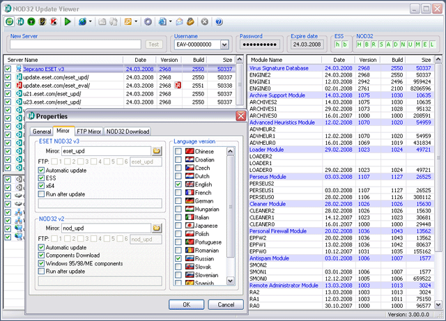446x321 pixels.
Task: Check the Chinese language checkbox
Action: click(178, 151)
